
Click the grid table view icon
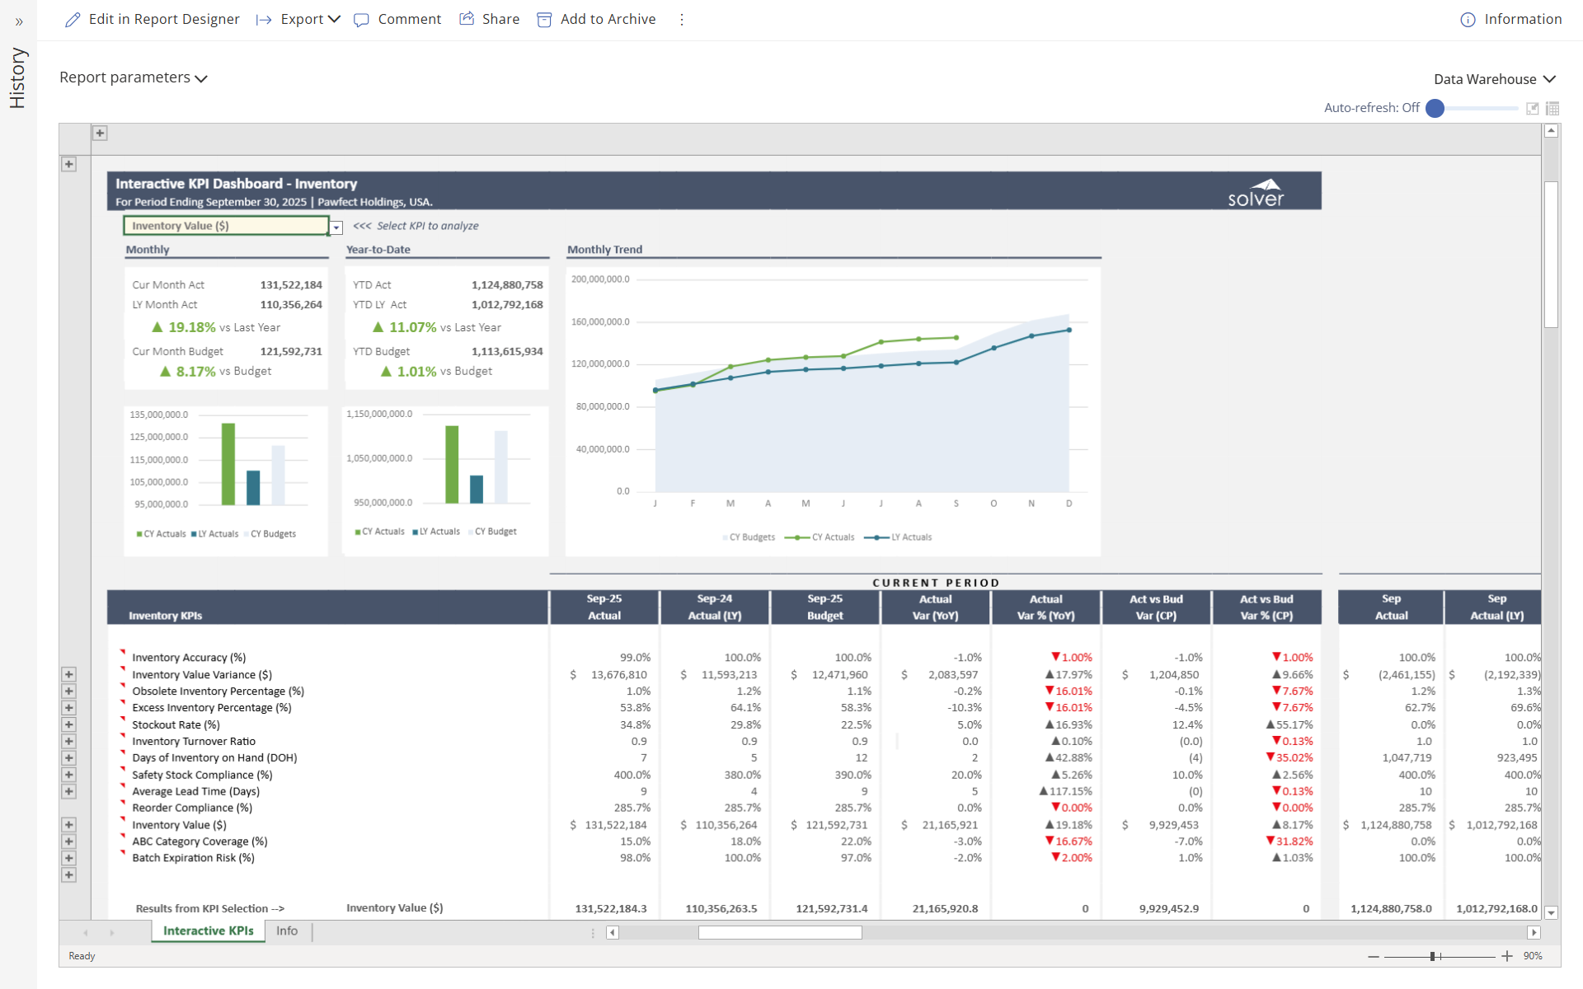click(1552, 108)
